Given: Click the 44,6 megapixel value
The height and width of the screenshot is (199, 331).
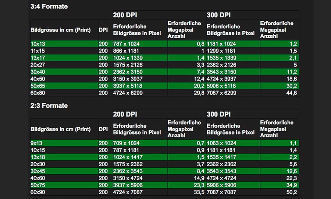Looking at the screenshot, I should pos(291,93).
